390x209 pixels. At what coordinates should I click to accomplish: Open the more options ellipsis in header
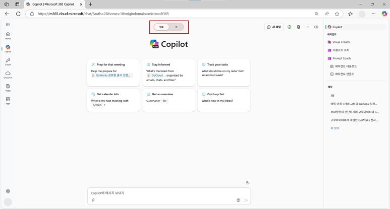307,27
